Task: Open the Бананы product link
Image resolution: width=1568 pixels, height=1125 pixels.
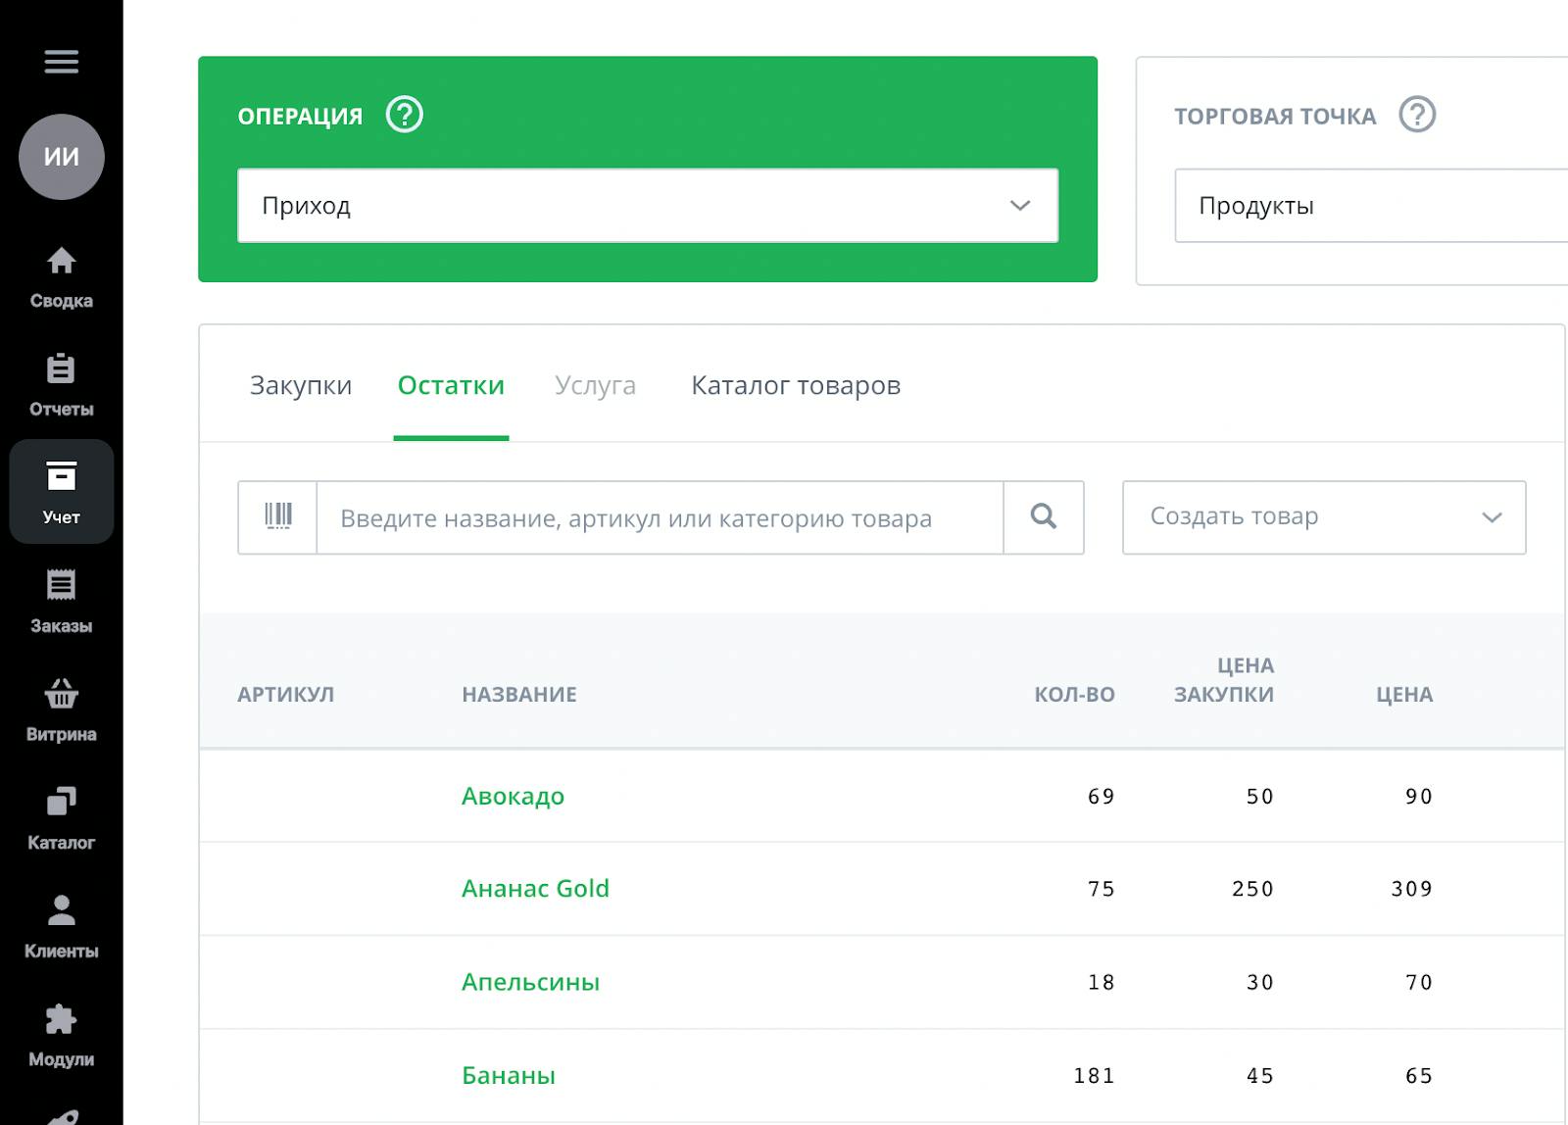Action: coord(509,1075)
